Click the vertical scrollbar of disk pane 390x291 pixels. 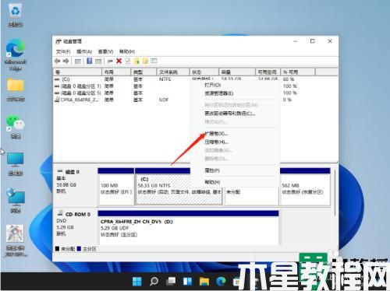coord(335,192)
